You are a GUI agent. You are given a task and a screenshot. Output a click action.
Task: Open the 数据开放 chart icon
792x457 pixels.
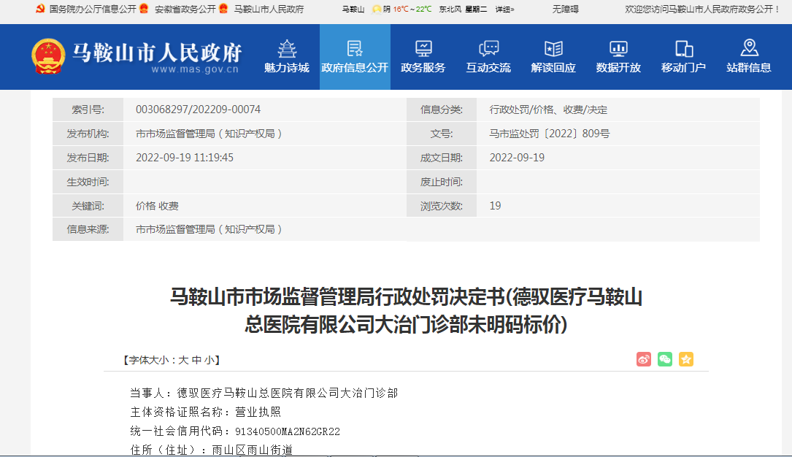618,49
